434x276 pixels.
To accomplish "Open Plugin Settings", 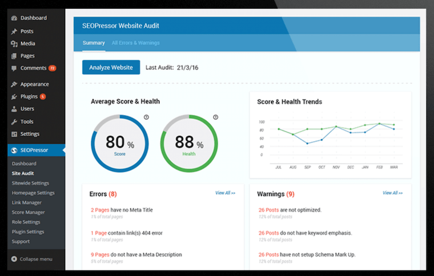I will click(x=28, y=232).
